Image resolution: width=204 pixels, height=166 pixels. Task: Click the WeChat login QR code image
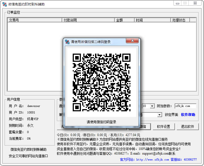[x=102, y=82]
